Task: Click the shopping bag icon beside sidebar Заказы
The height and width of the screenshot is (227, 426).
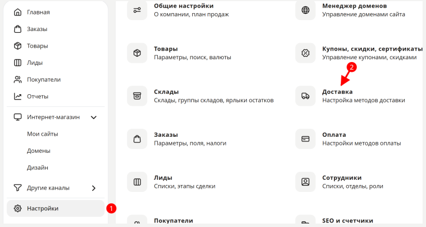Action: click(x=18, y=29)
